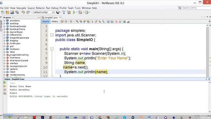
Task: Close the SimpleIO.java tab
Action: 60,18
